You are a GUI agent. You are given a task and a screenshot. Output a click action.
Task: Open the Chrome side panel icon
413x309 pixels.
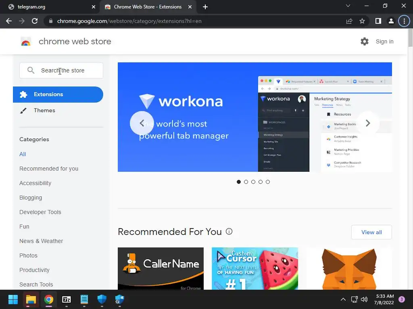click(x=378, y=21)
